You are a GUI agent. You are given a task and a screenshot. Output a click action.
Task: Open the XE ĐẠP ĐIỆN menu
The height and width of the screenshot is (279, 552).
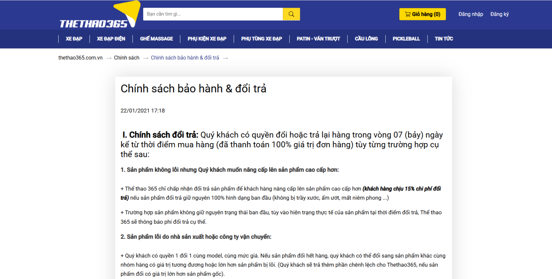(x=111, y=39)
